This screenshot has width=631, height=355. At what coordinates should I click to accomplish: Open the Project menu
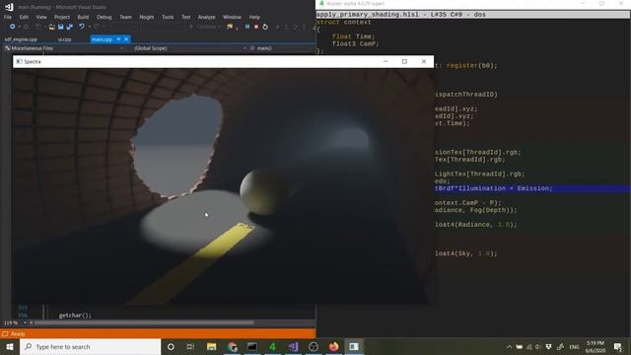click(62, 17)
